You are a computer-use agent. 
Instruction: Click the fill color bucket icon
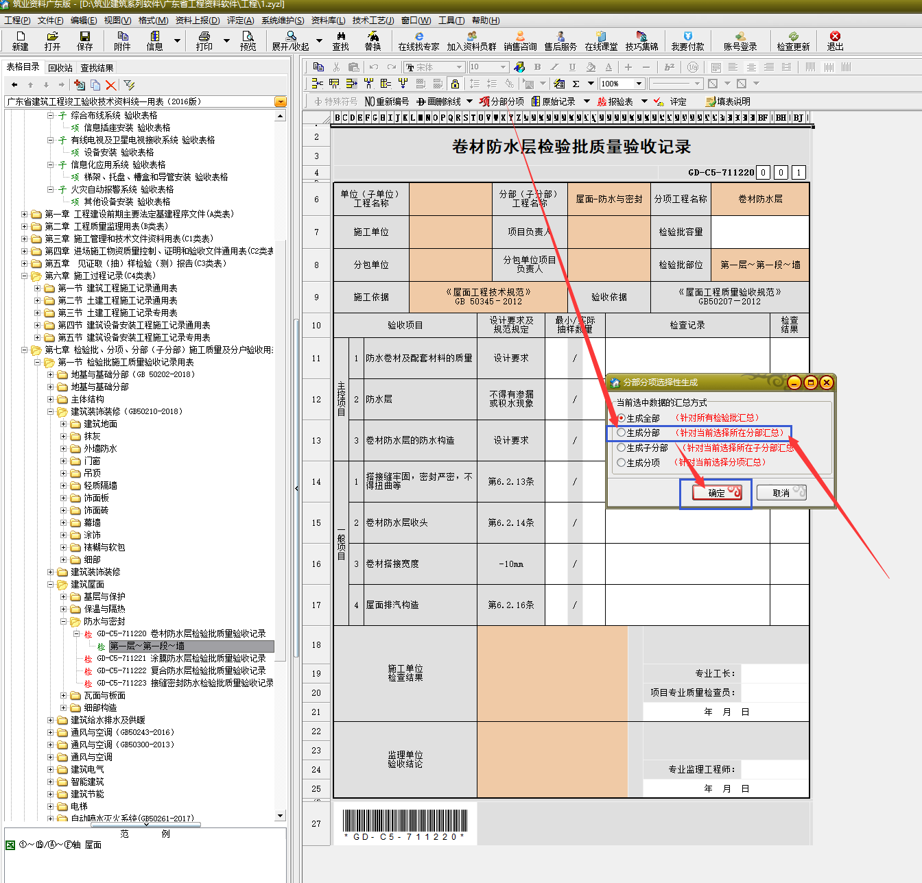tap(591, 66)
